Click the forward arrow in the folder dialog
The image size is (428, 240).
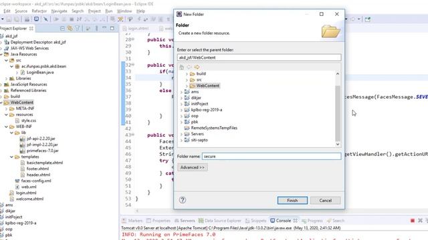coord(197,67)
